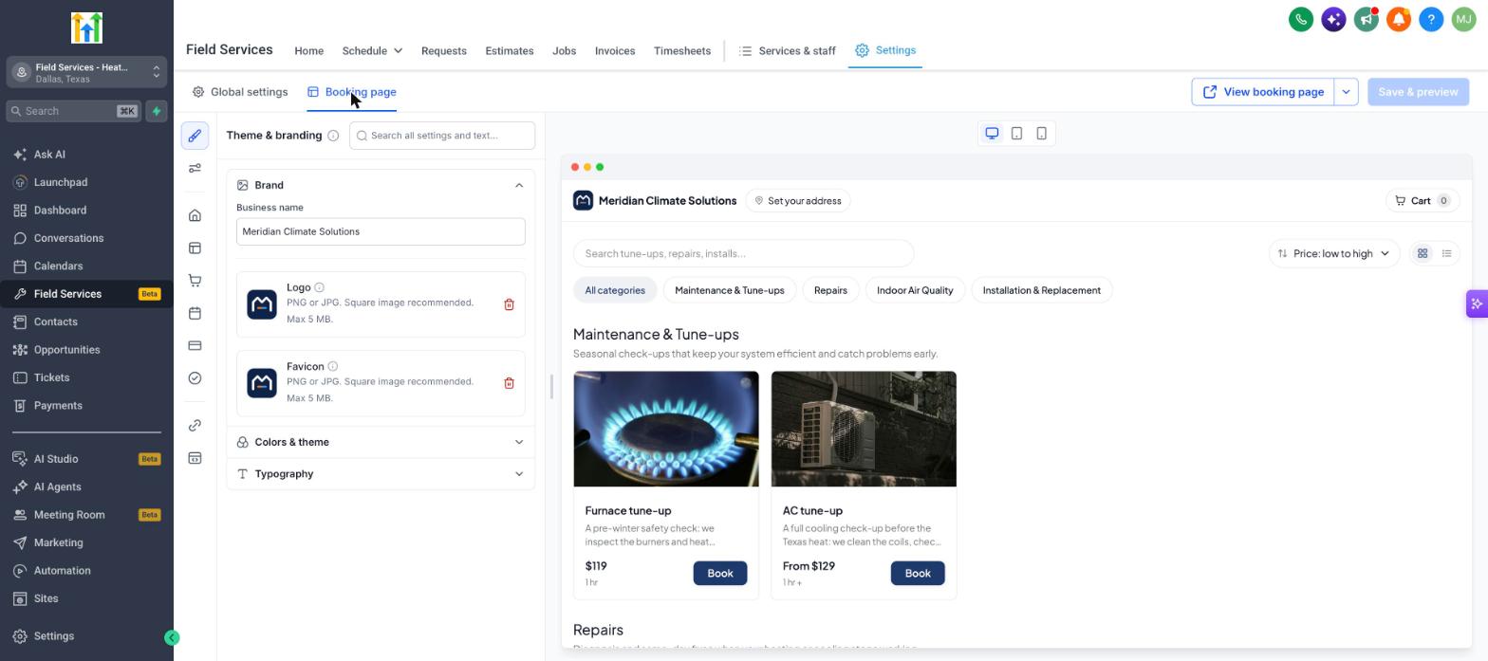
Task: Click the preview service search field
Action: pyautogui.click(x=743, y=253)
